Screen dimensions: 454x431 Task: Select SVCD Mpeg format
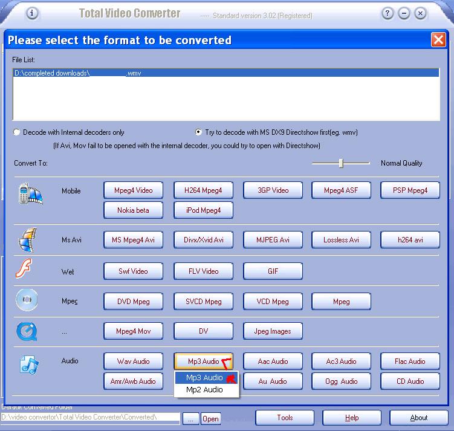click(x=203, y=302)
